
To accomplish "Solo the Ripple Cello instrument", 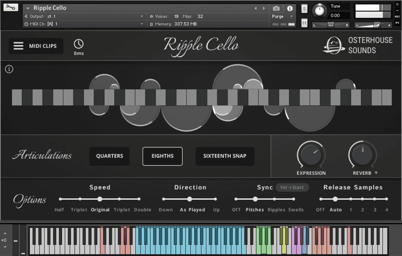I will [x=304, y=9].
